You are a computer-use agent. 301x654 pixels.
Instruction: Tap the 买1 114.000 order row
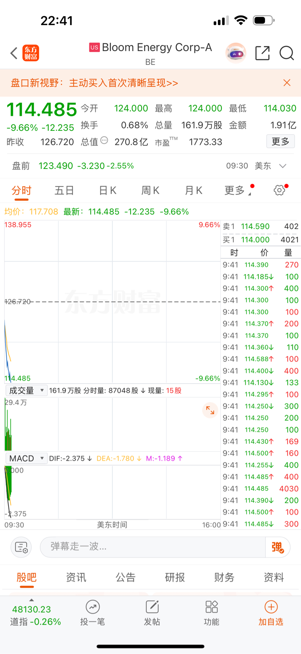[261, 240]
